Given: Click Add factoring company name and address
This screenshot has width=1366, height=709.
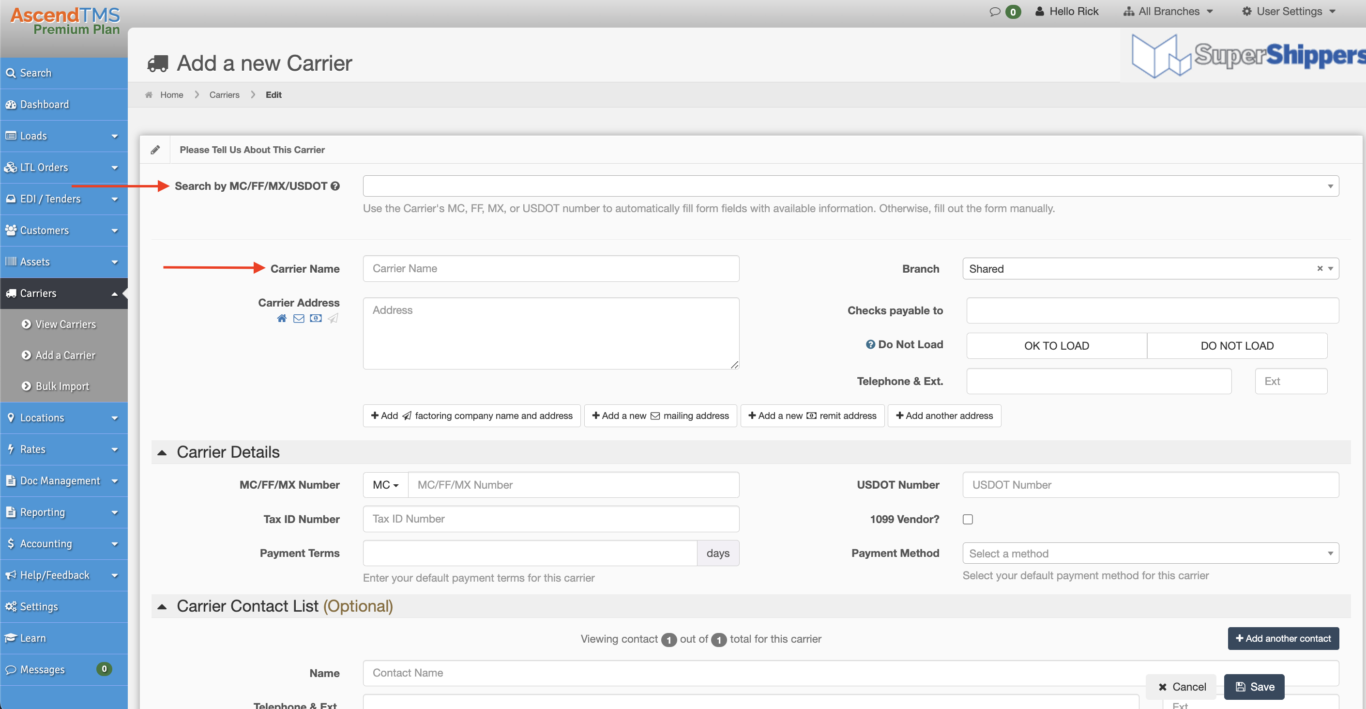Looking at the screenshot, I should point(471,416).
